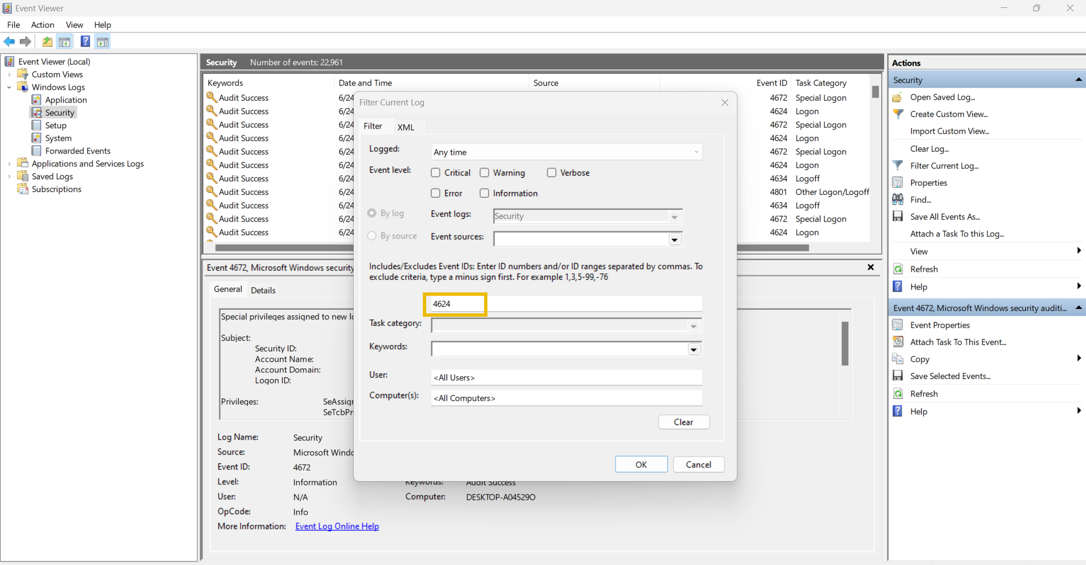
Task: Tick the Information checkbox
Action: (485, 193)
